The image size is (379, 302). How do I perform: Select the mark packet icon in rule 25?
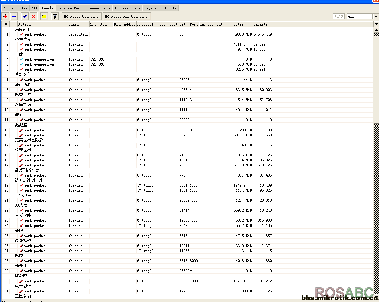coord(21,236)
